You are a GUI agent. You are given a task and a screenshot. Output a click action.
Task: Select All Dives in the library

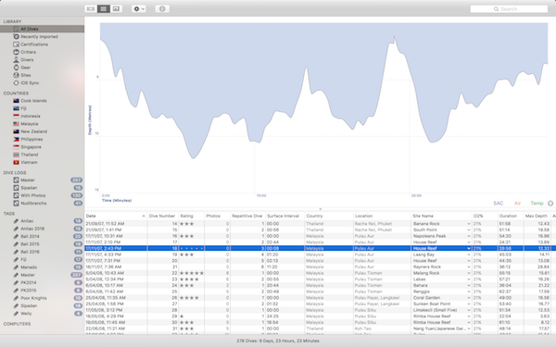point(42,29)
